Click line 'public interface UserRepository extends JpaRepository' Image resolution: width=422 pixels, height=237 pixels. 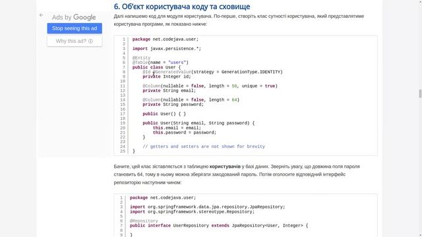tap(219, 226)
